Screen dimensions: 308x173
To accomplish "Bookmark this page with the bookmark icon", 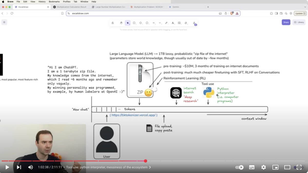I will point(62,13).
